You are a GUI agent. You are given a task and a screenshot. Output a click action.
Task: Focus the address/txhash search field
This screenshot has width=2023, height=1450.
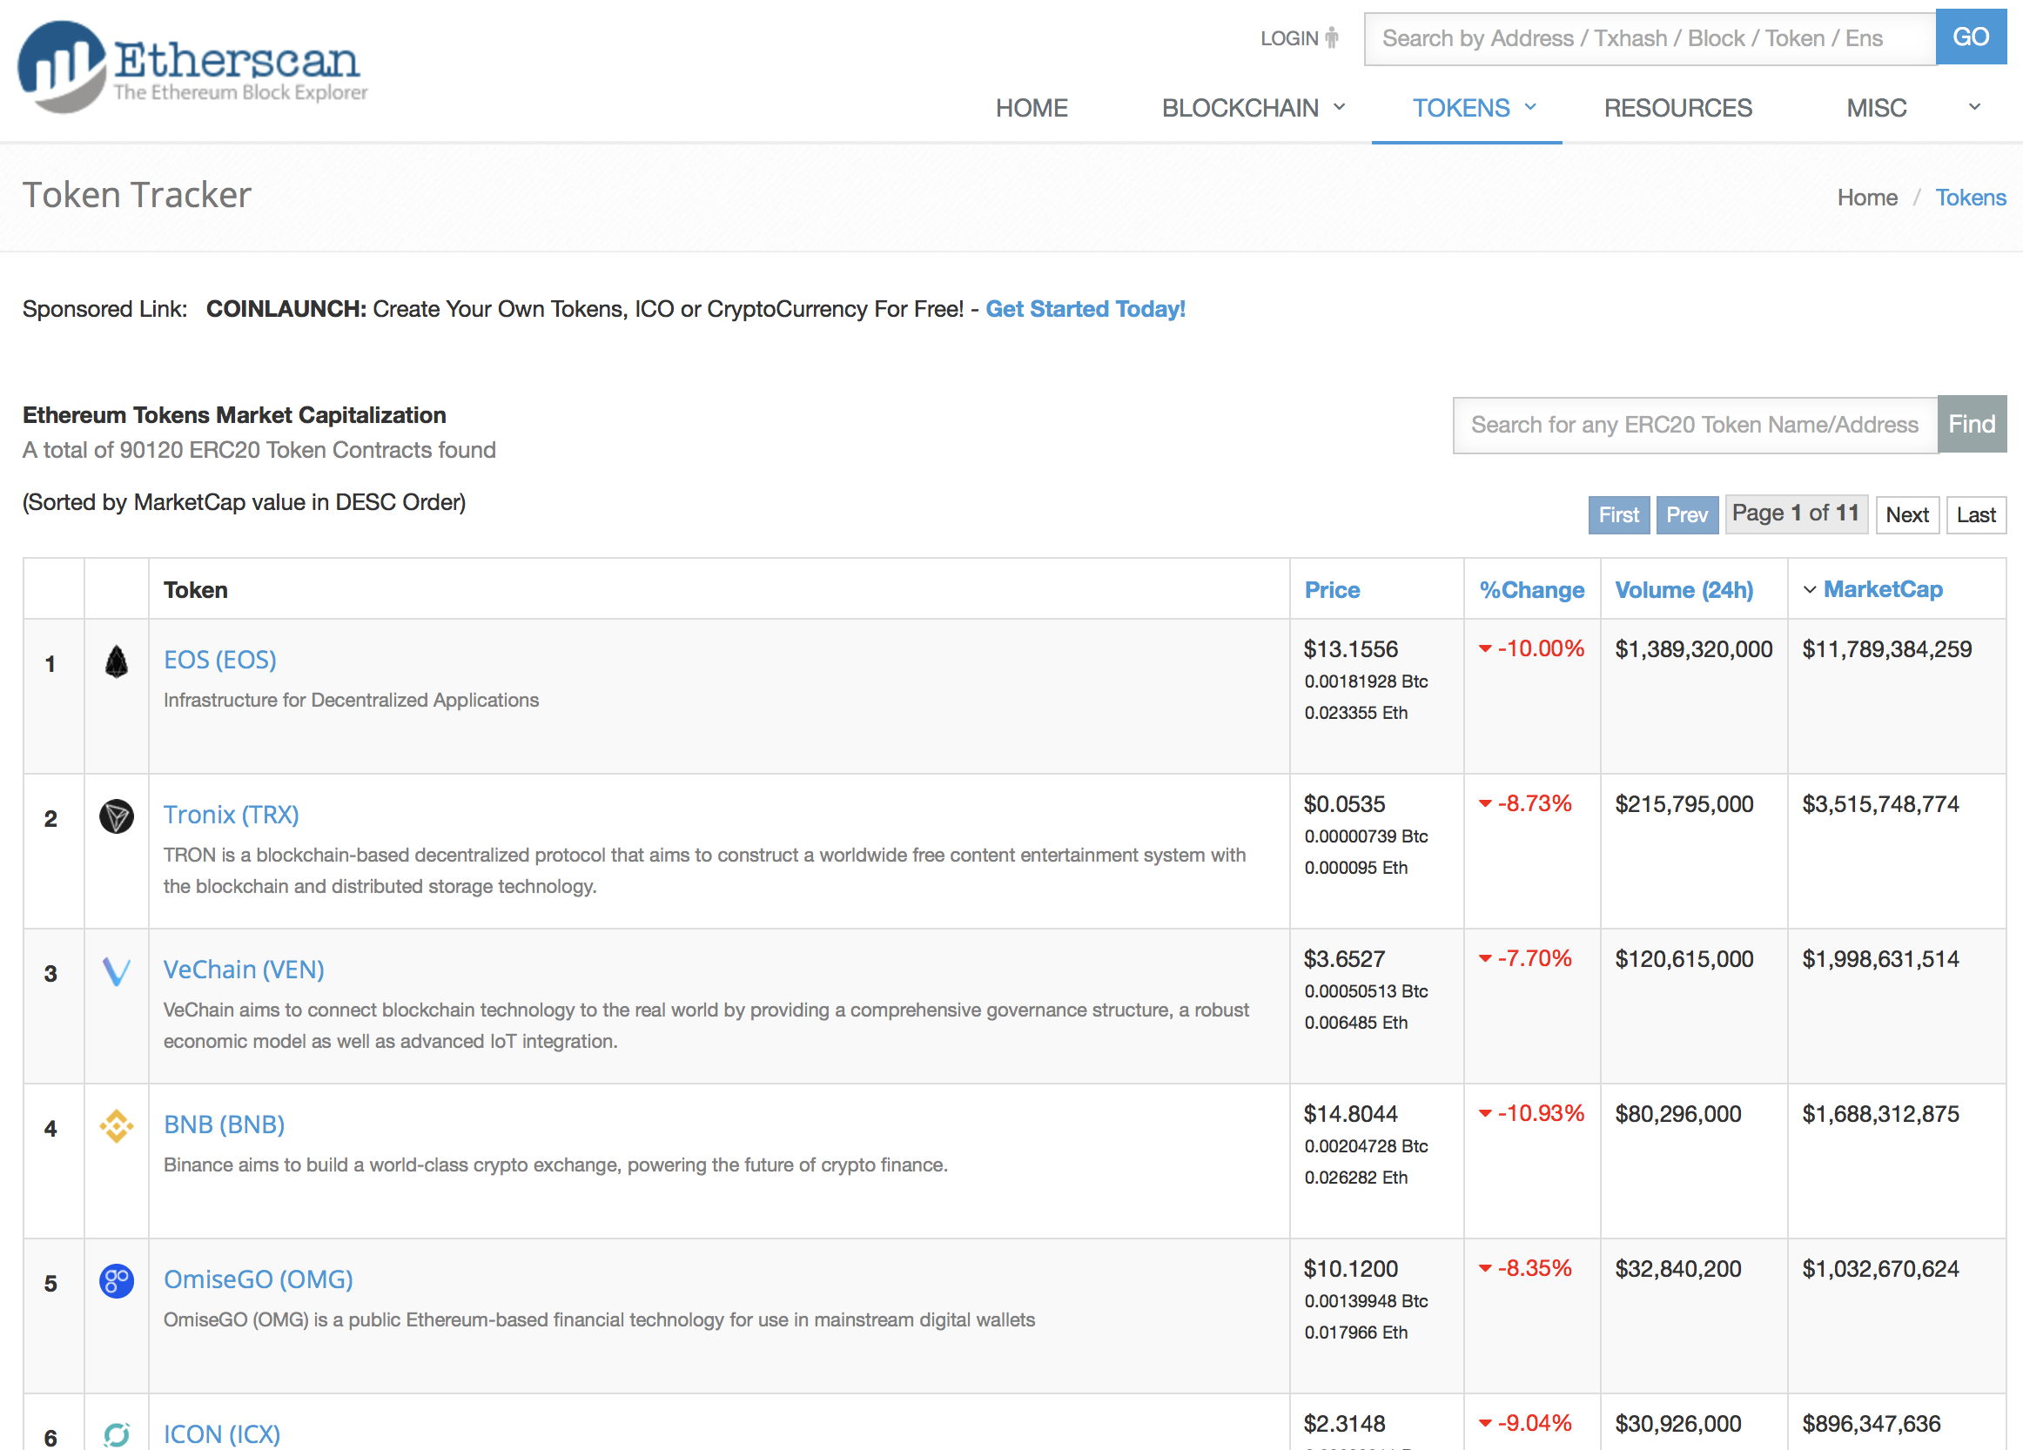[1650, 38]
